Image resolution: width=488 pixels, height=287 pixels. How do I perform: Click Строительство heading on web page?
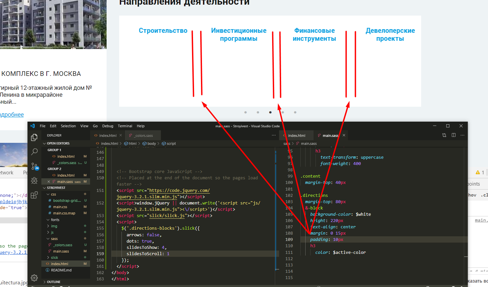click(163, 30)
